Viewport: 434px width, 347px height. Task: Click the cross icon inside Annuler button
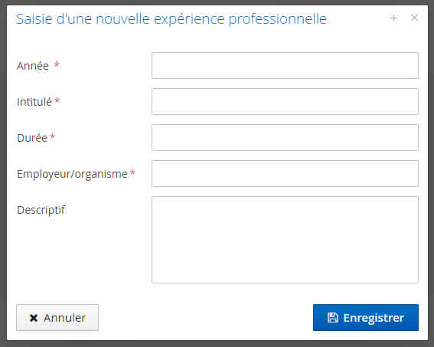34,318
